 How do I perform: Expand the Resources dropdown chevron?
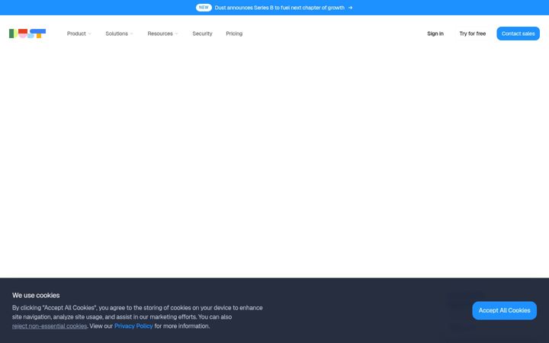176,34
